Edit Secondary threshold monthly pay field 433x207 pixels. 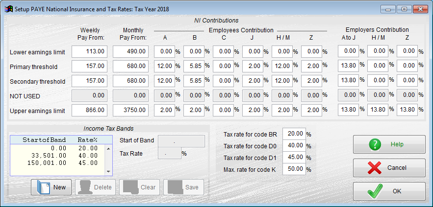pyautogui.click(x=130, y=81)
